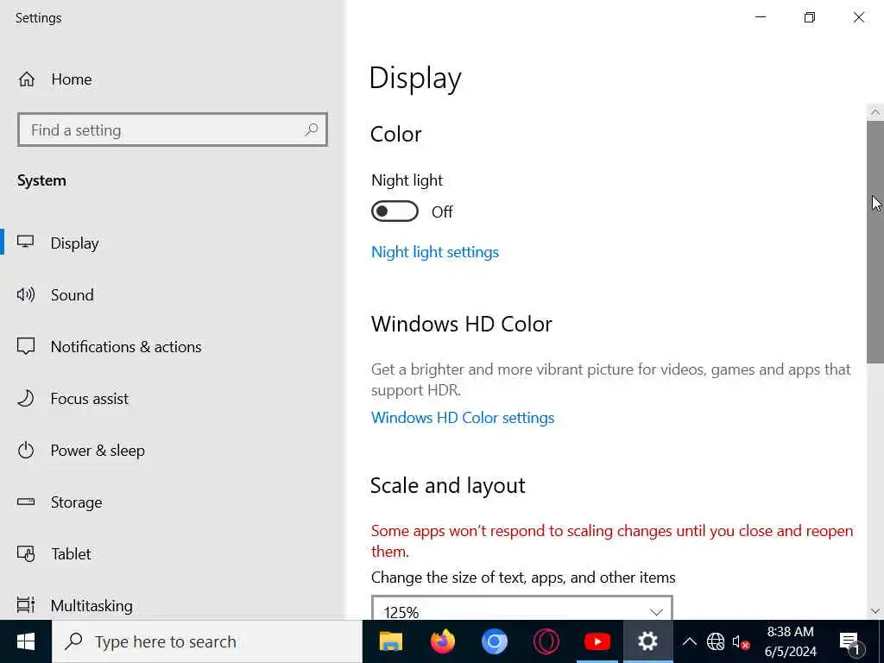The image size is (884, 663).
Task: Open YouTube from the taskbar
Action: [x=597, y=641]
